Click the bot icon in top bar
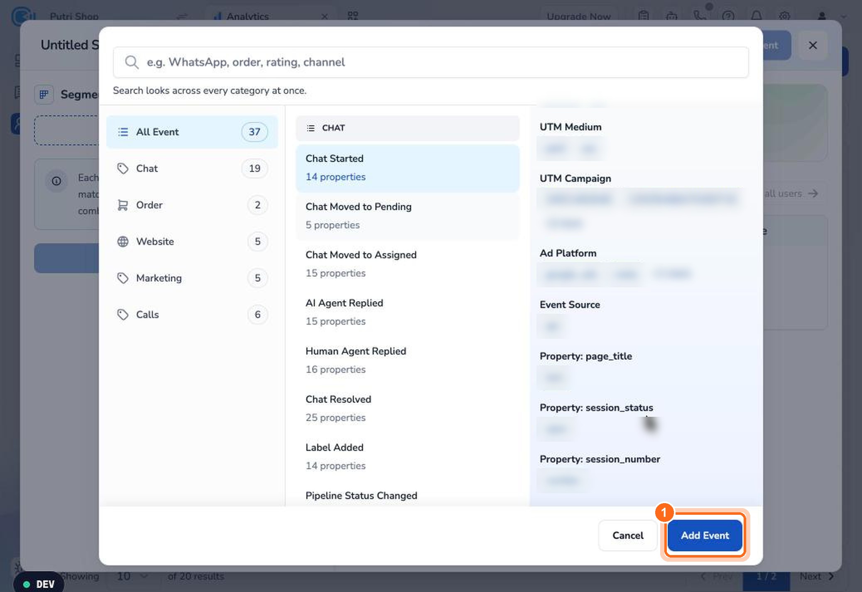The height and width of the screenshot is (592, 862). (x=671, y=16)
